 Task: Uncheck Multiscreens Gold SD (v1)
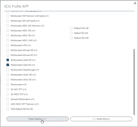click(x=8, y=65)
